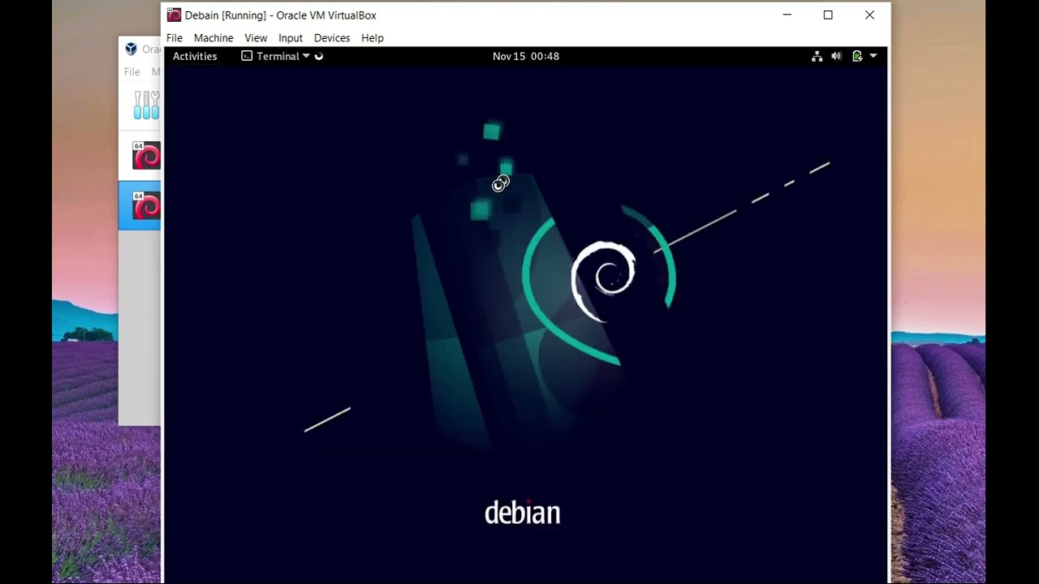The width and height of the screenshot is (1039, 584).
Task: Click the loading spinner next to Terminal
Action: pos(319,56)
